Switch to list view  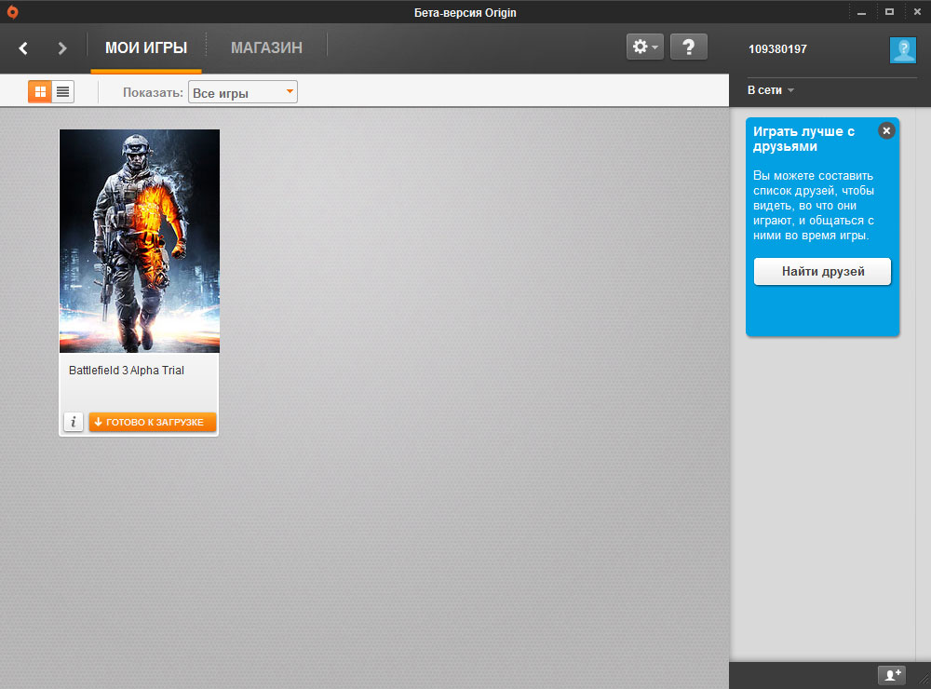(62, 91)
